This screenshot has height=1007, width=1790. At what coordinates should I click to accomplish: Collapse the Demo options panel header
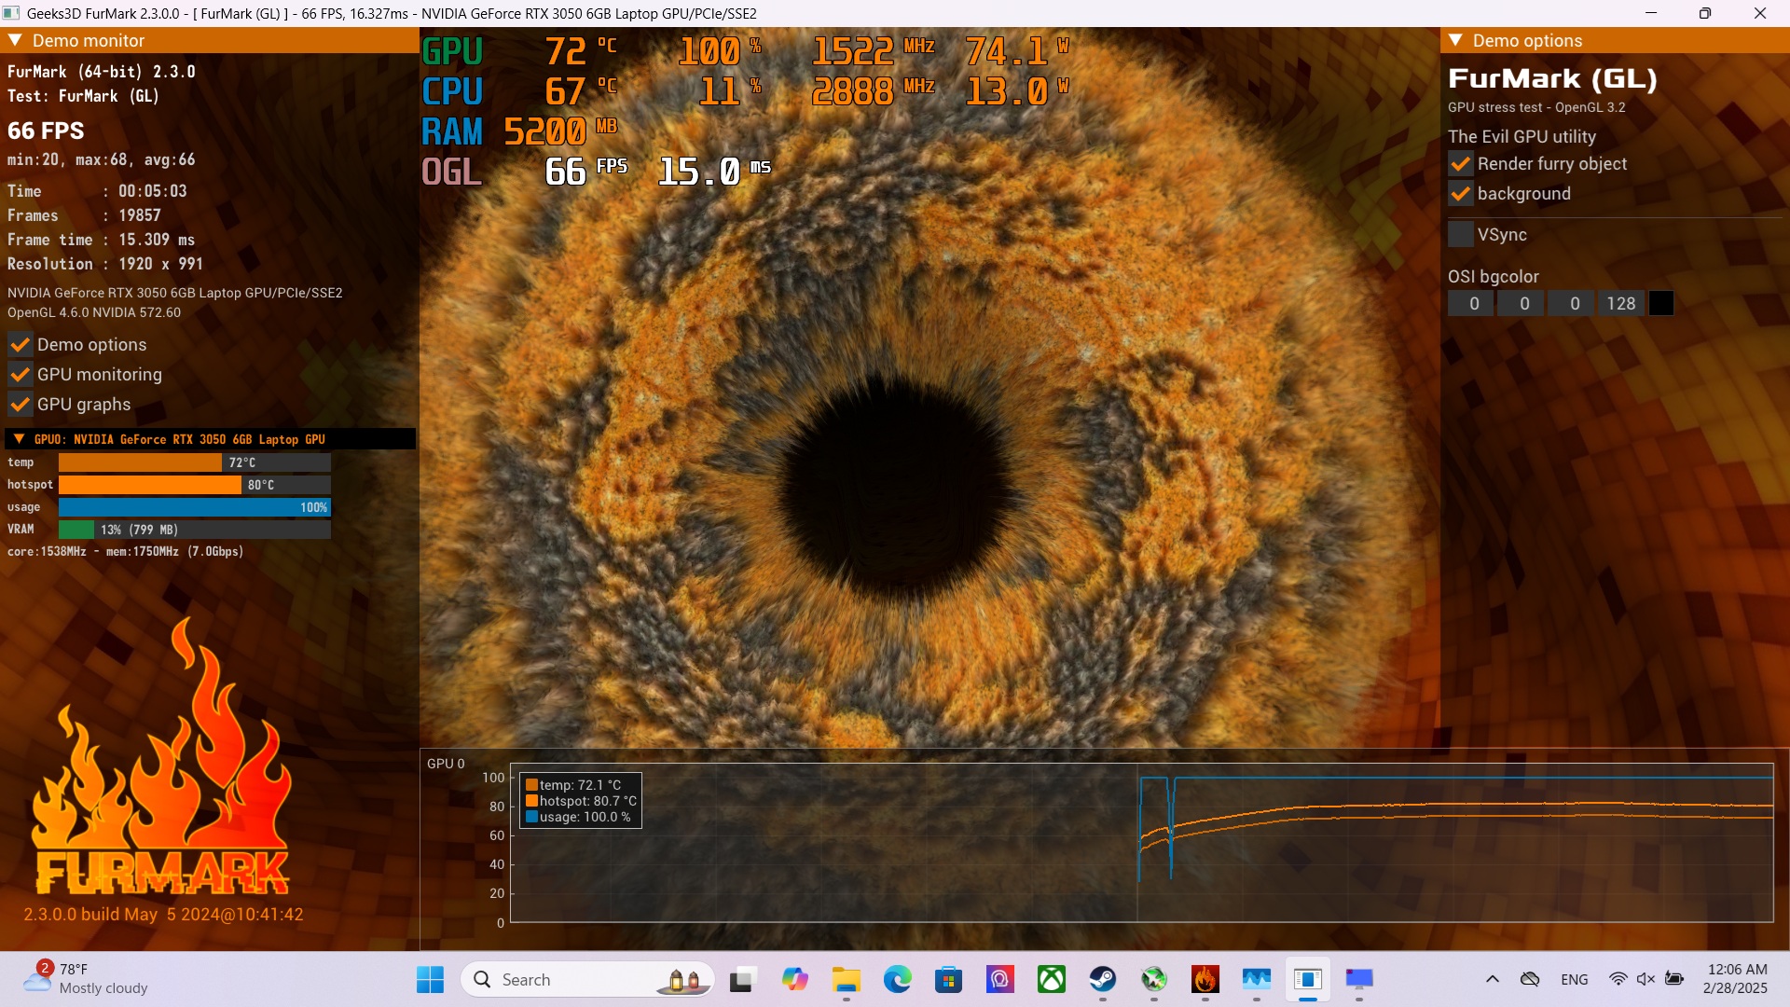coord(1455,40)
